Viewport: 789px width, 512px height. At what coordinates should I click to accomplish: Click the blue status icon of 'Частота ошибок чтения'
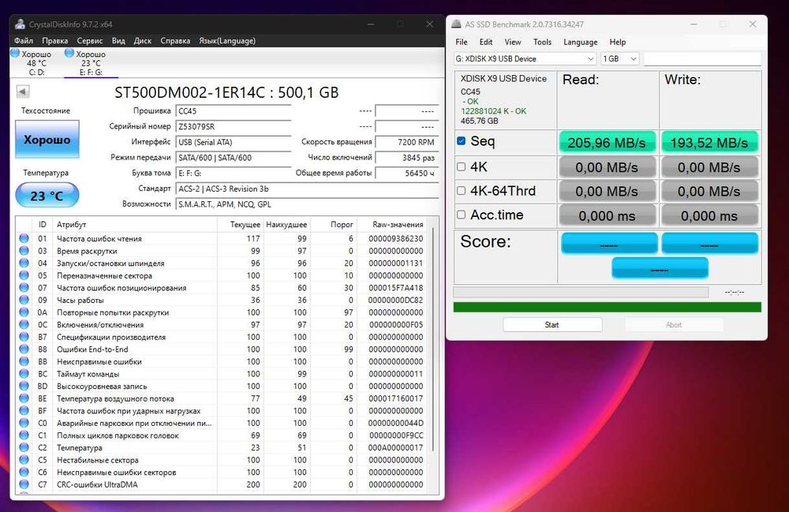[x=24, y=238]
